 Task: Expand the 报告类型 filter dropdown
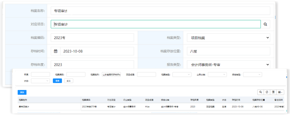252,75
